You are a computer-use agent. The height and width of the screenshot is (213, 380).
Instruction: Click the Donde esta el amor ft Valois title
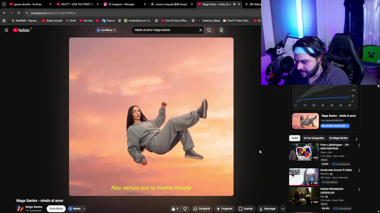point(336,170)
